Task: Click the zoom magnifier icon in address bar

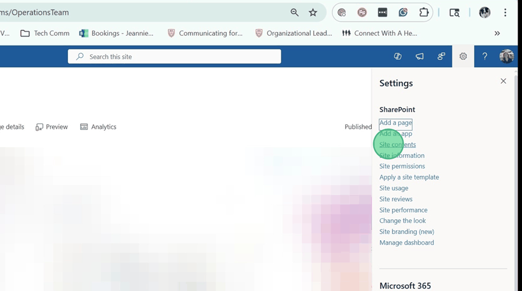Action: (x=295, y=12)
